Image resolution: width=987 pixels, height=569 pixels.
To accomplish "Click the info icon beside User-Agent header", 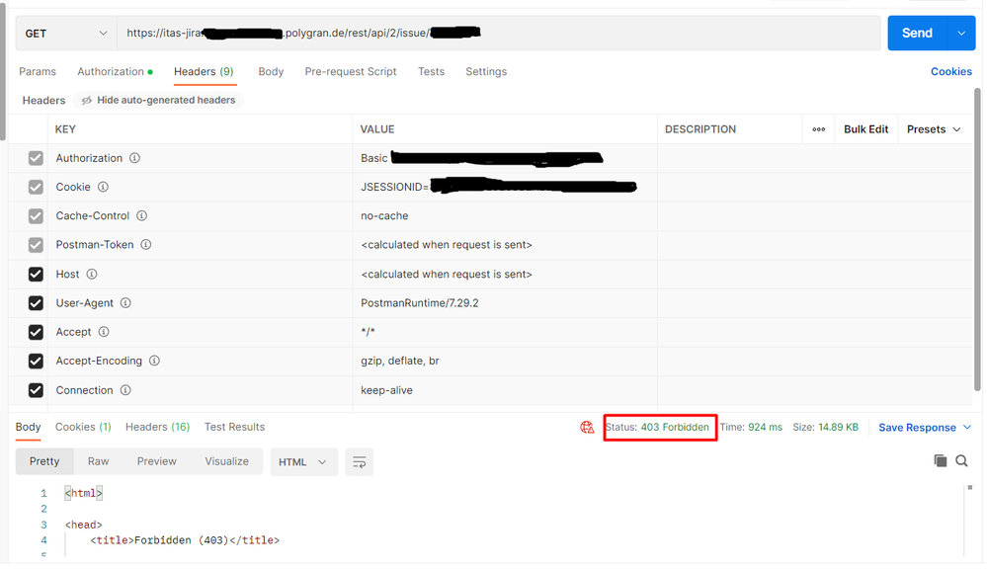I will coord(125,303).
